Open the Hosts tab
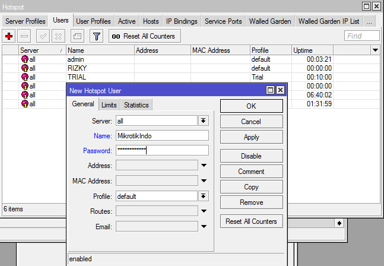 (x=151, y=21)
